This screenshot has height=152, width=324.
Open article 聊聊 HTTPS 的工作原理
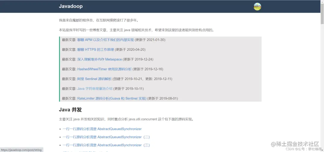96,49
